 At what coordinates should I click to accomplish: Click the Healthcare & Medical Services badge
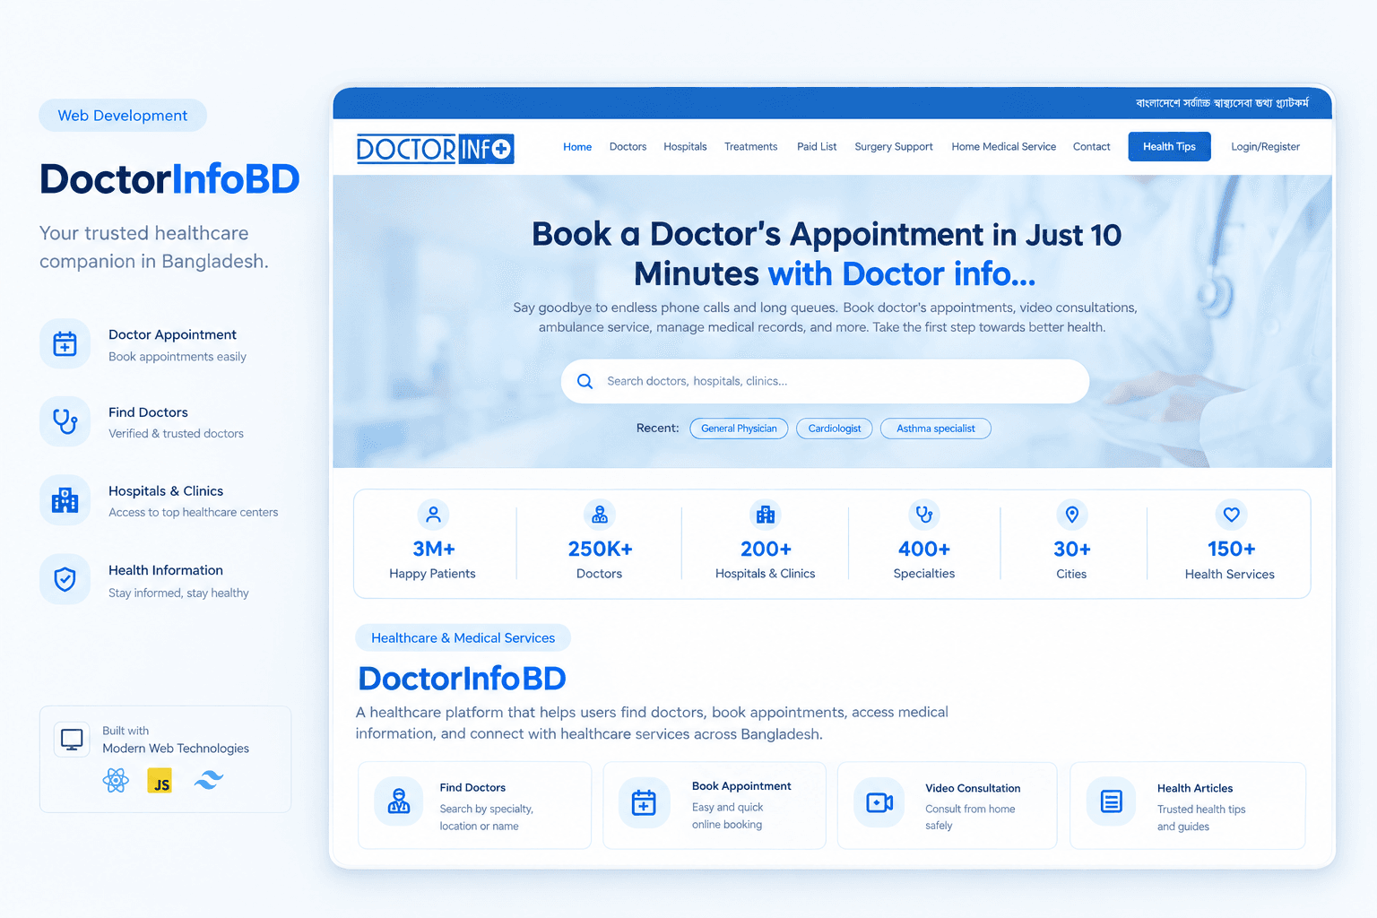[463, 638]
